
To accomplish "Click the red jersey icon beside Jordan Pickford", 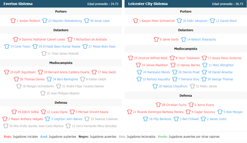I will coord(13,21).
